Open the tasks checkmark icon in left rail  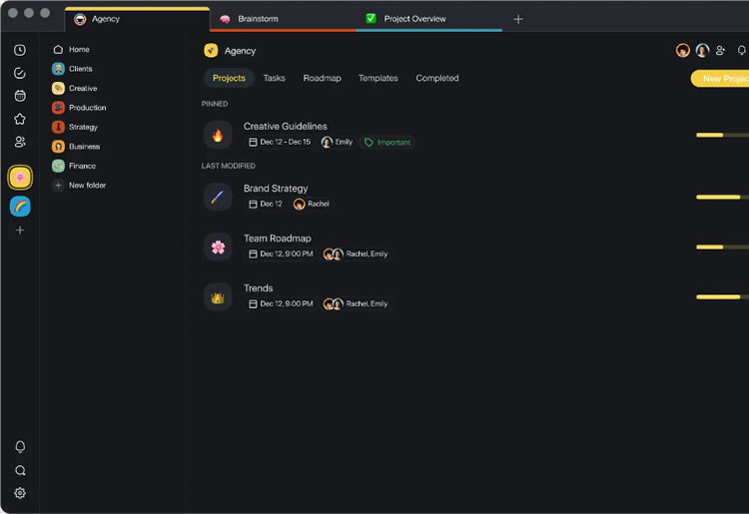(x=20, y=73)
